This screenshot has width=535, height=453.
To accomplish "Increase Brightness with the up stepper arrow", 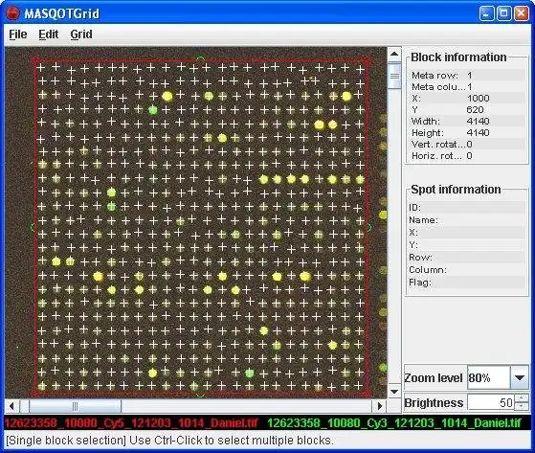I will 522,398.
